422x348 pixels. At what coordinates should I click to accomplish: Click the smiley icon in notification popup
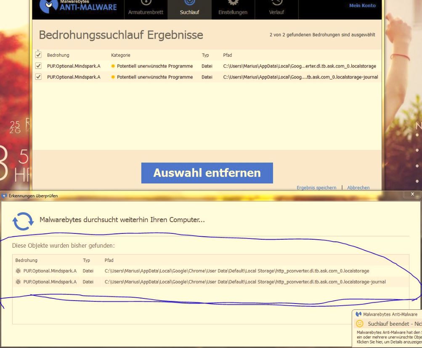point(360,324)
